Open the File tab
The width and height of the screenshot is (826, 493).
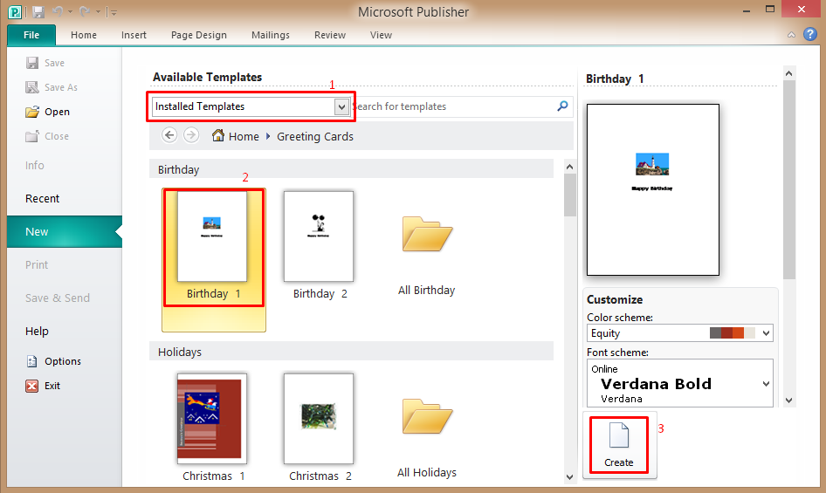pos(31,35)
